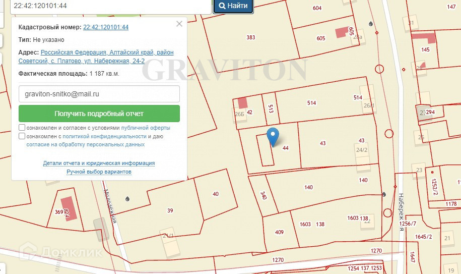Click house number 24/2 on map
This screenshot has height=274, width=461.
(362, 150)
